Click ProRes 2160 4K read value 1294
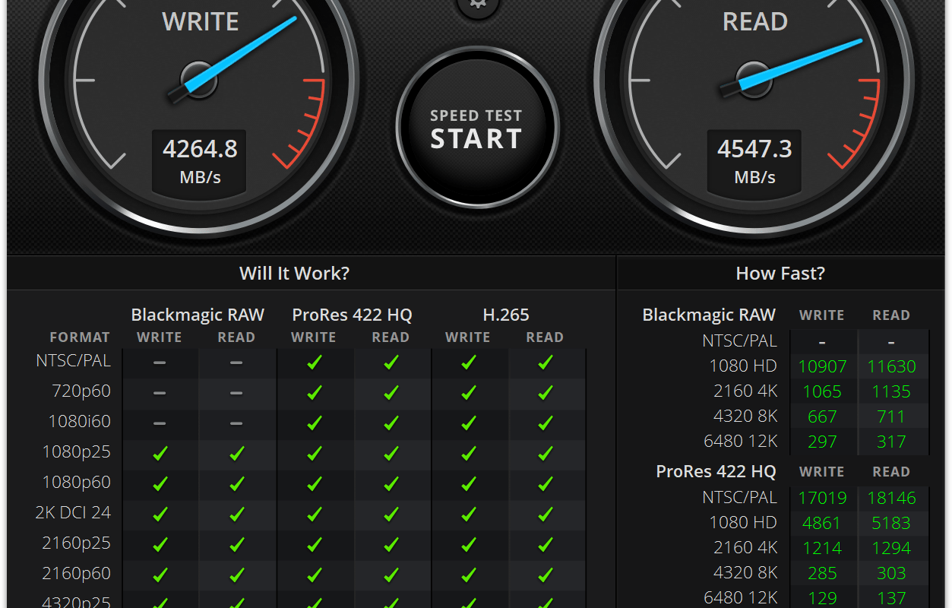This screenshot has height=608, width=952. click(x=892, y=548)
